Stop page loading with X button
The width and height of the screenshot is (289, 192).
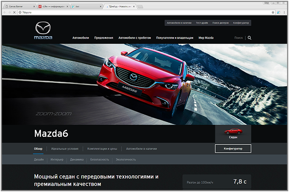point(14,12)
